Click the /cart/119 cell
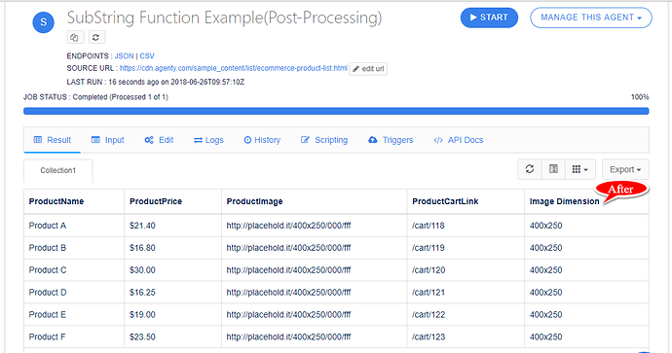This screenshot has height=353, width=672. coord(466,248)
